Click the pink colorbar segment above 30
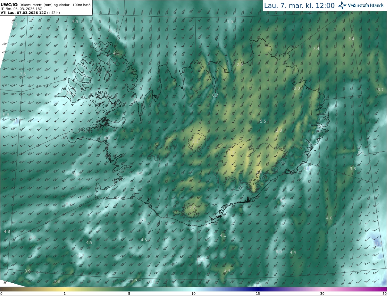 click(322, 289)
